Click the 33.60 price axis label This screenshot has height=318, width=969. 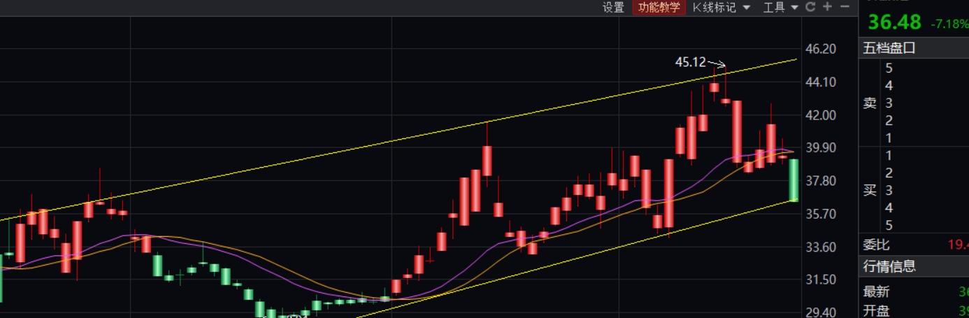[821, 247]
